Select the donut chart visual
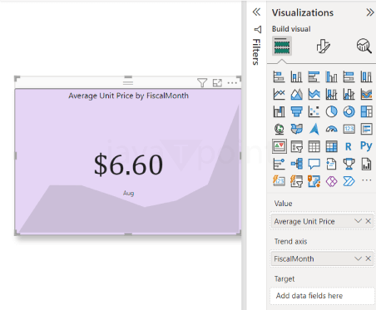376x310 pixels. 349,111
